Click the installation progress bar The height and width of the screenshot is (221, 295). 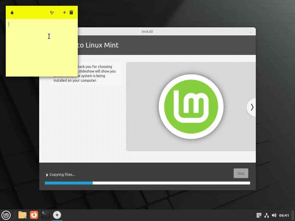pyautogui.click(x=147, y=183)
